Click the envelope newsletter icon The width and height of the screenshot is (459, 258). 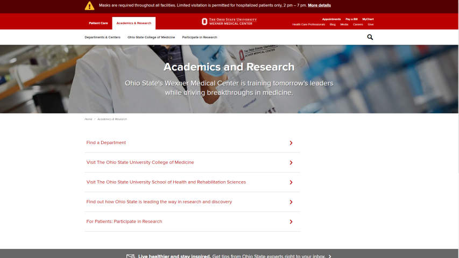[130, 256]
